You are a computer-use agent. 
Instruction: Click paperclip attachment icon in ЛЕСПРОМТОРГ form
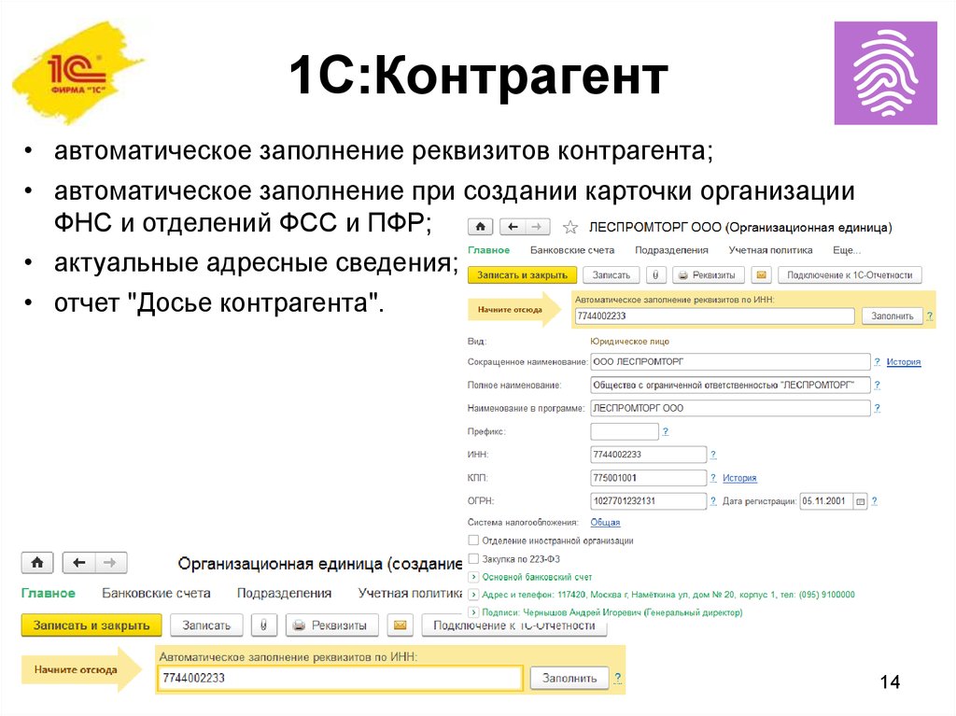[655, 275]
